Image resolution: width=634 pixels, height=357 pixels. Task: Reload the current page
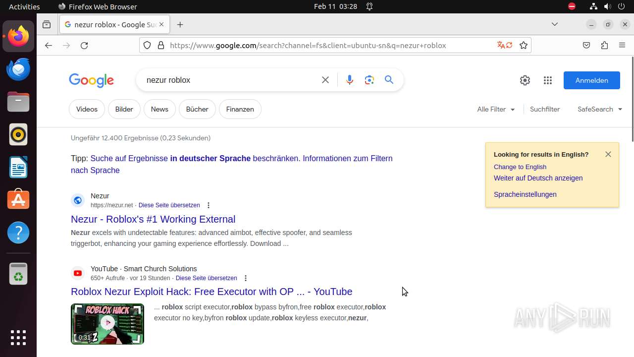[x=84, y=45]
